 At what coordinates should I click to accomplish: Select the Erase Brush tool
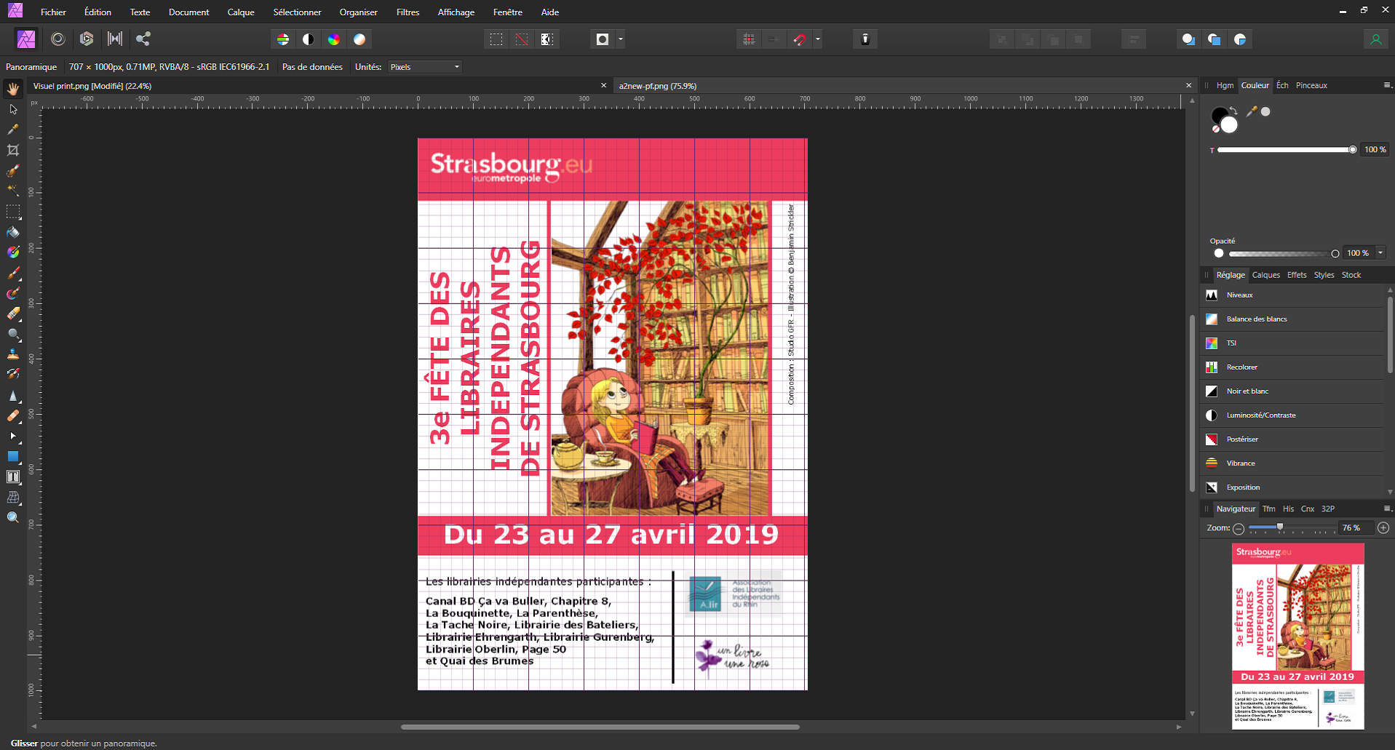[x=13, y=314]
